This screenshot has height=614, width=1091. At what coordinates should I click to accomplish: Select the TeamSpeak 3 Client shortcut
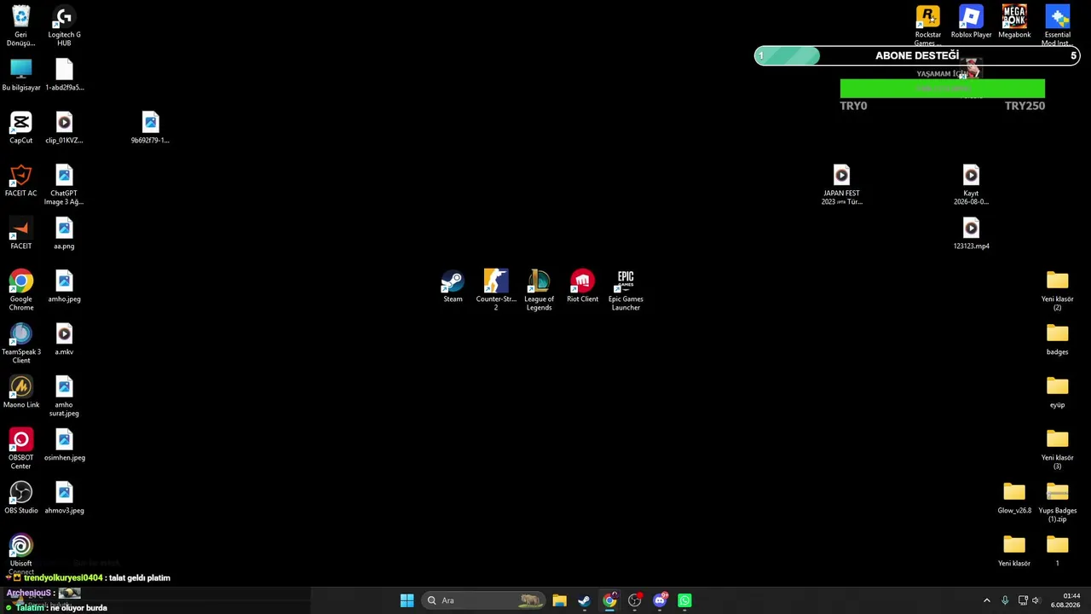[x=21, y=344]
